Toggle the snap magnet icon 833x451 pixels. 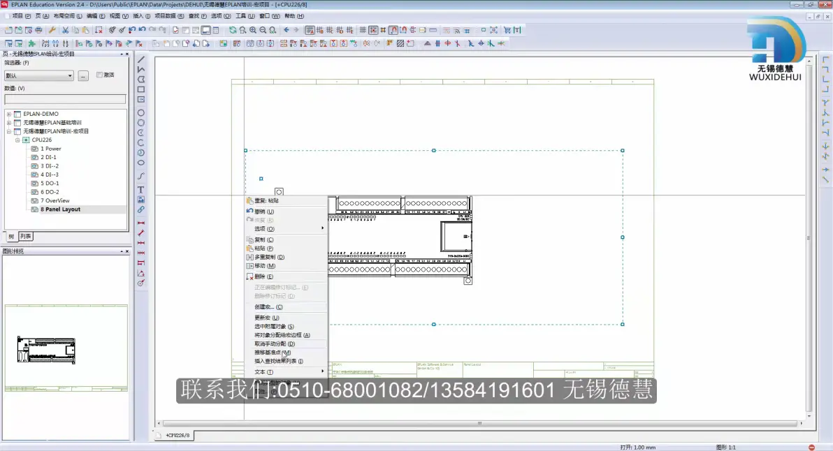pyautogui.click(x=393, y=30)
